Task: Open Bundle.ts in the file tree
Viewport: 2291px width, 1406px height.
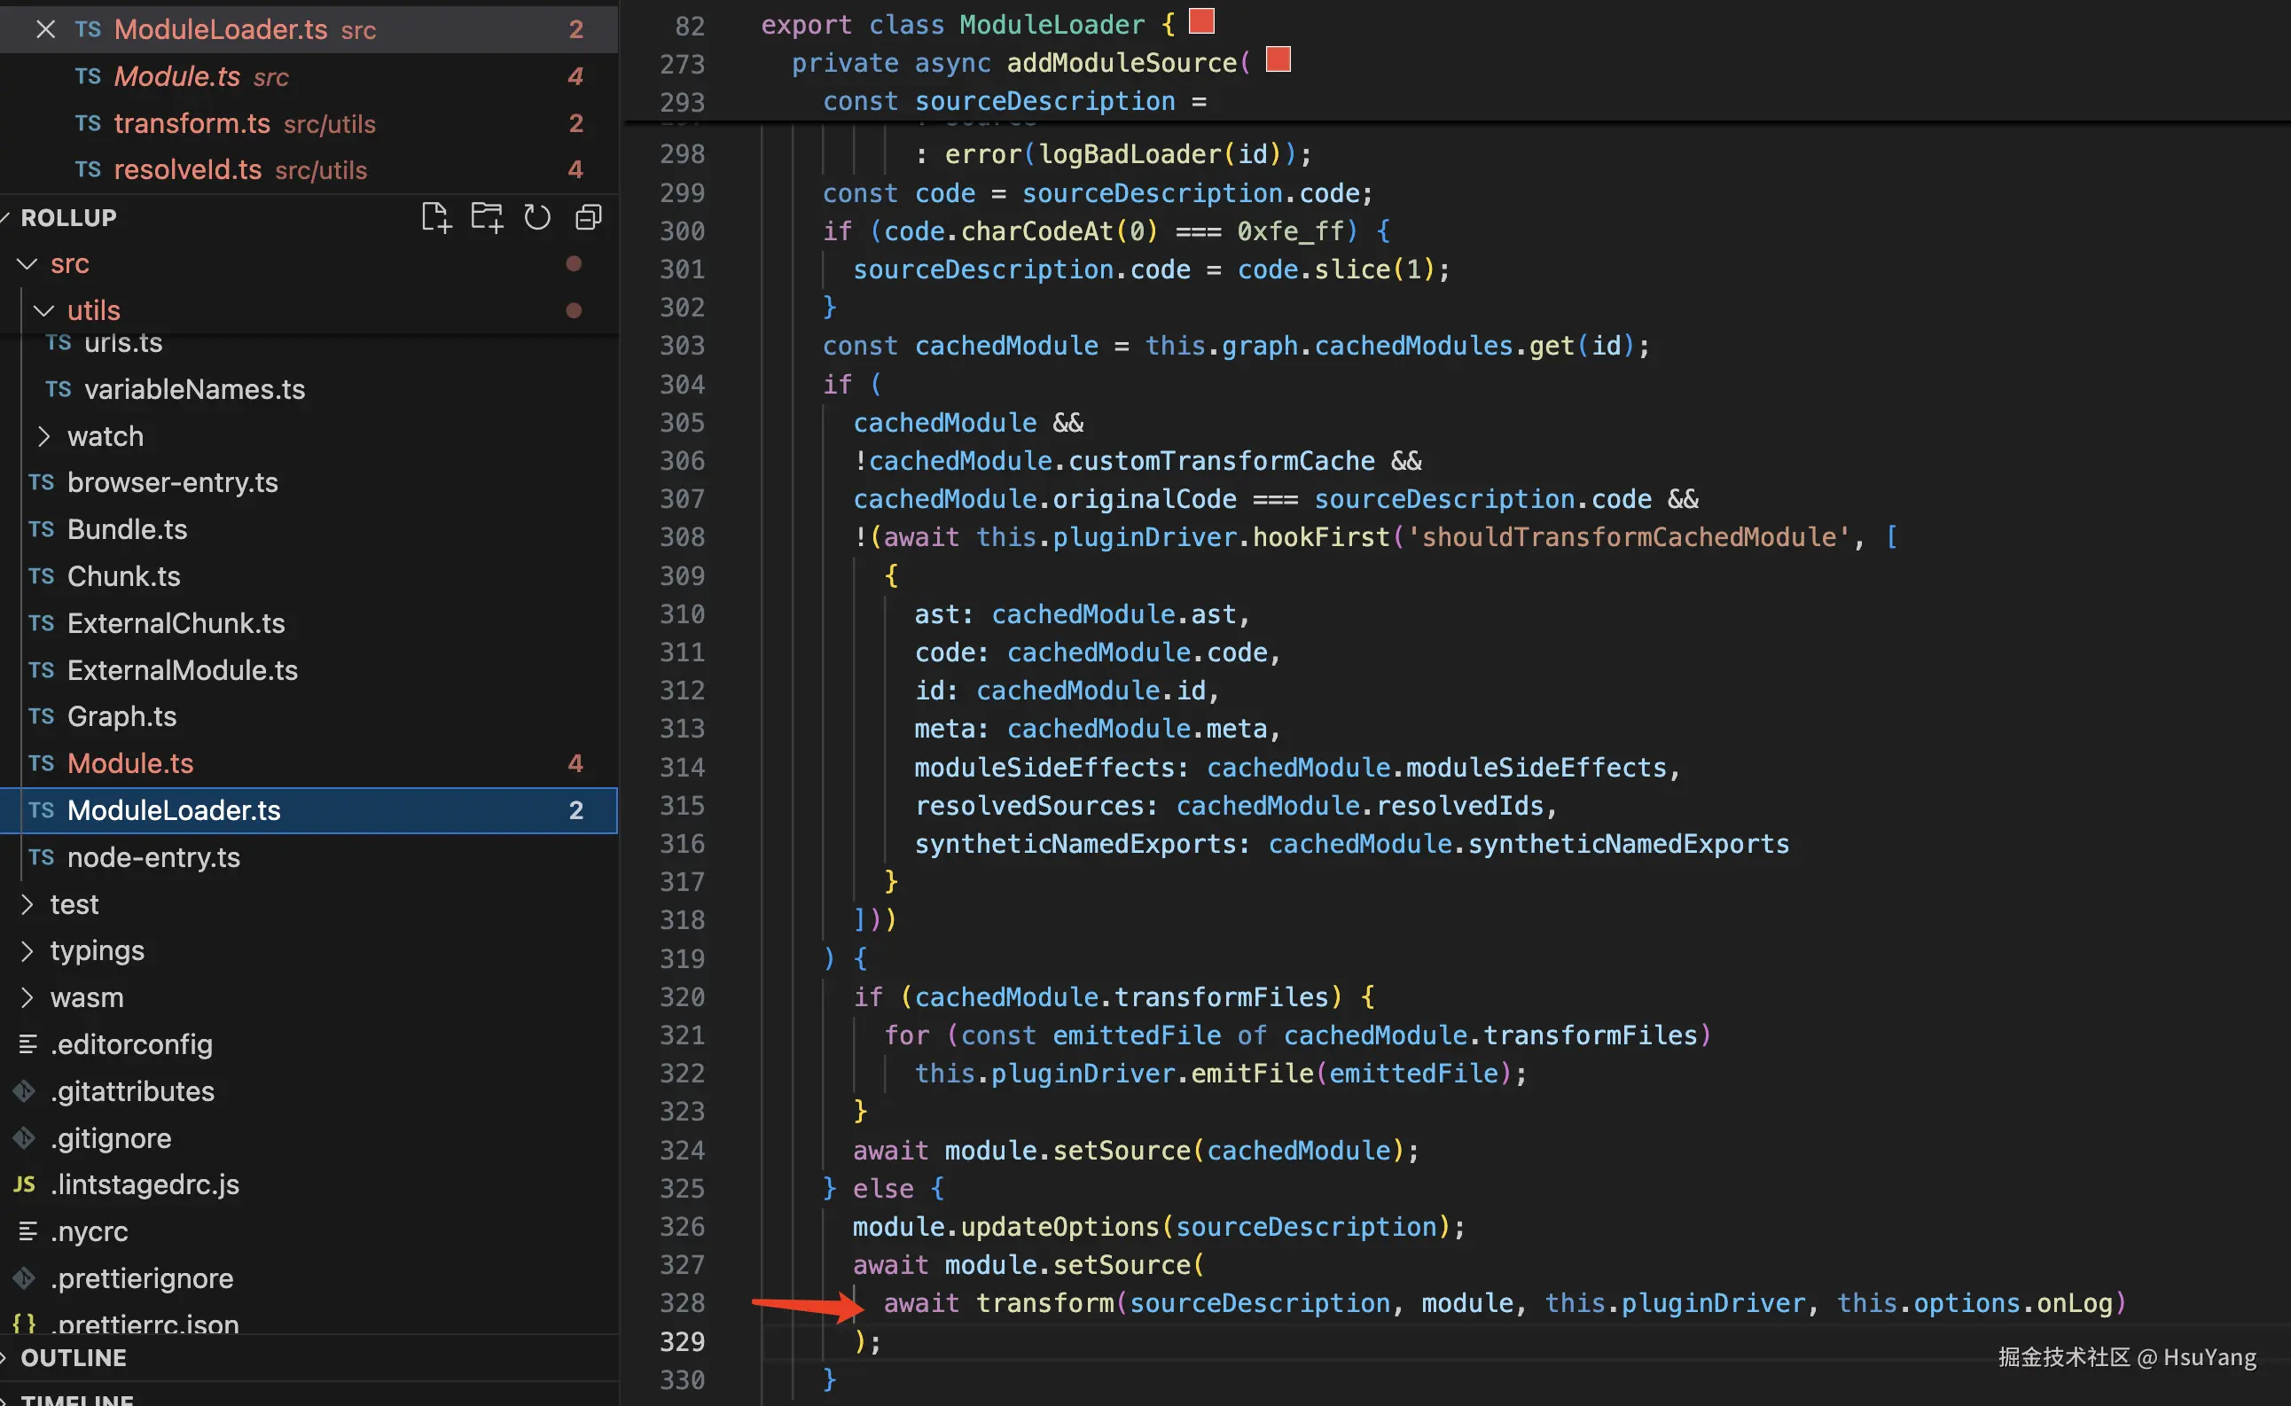Action: pos(128,529)
